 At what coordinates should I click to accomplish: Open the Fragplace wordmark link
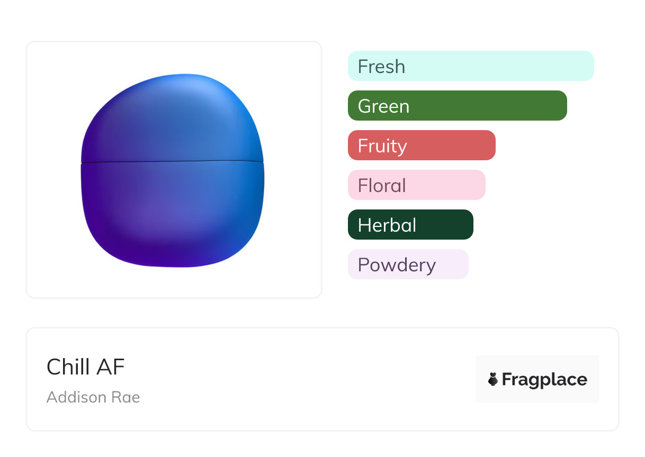click(x=544, y=379)
